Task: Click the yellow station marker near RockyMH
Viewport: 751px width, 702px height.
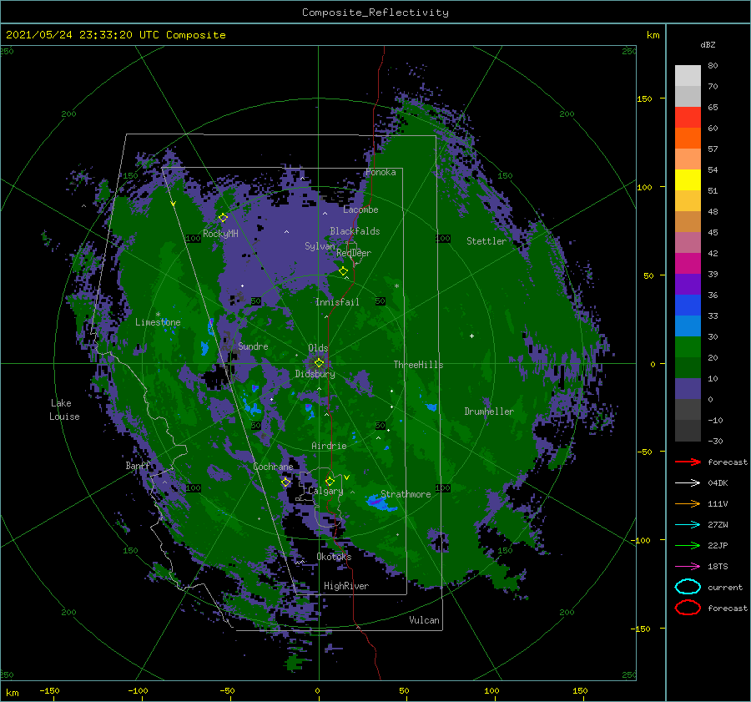Action: 223,218
